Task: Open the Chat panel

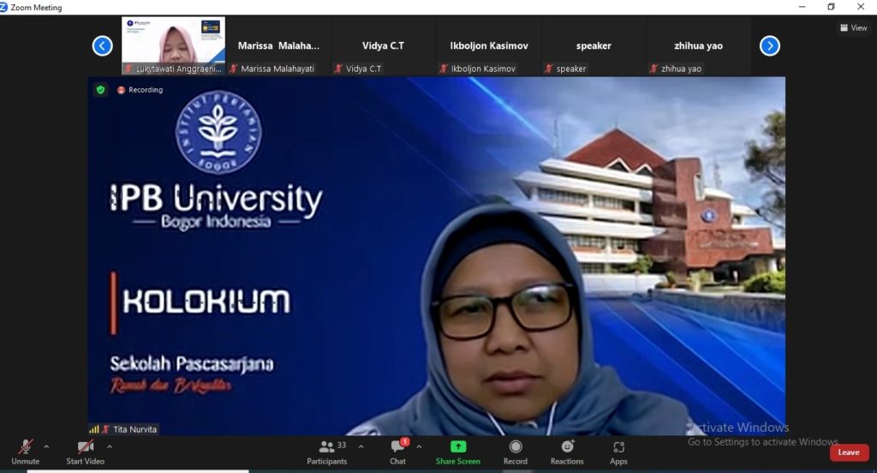Action: point(397,452)
